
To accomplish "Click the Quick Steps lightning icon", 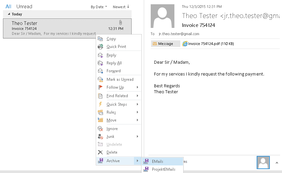I will point(100,104).
